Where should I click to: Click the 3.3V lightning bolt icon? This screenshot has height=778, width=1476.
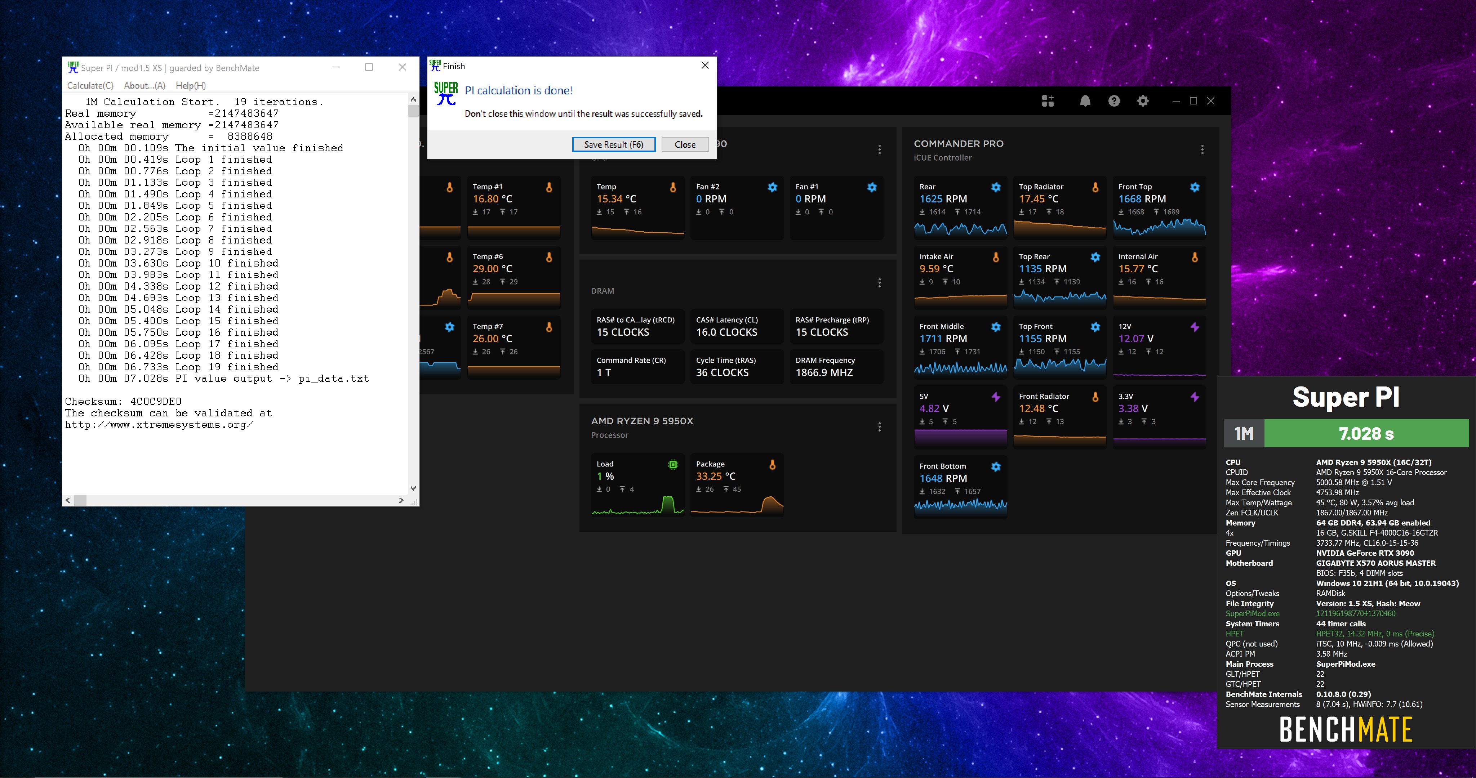(1195, 397)
